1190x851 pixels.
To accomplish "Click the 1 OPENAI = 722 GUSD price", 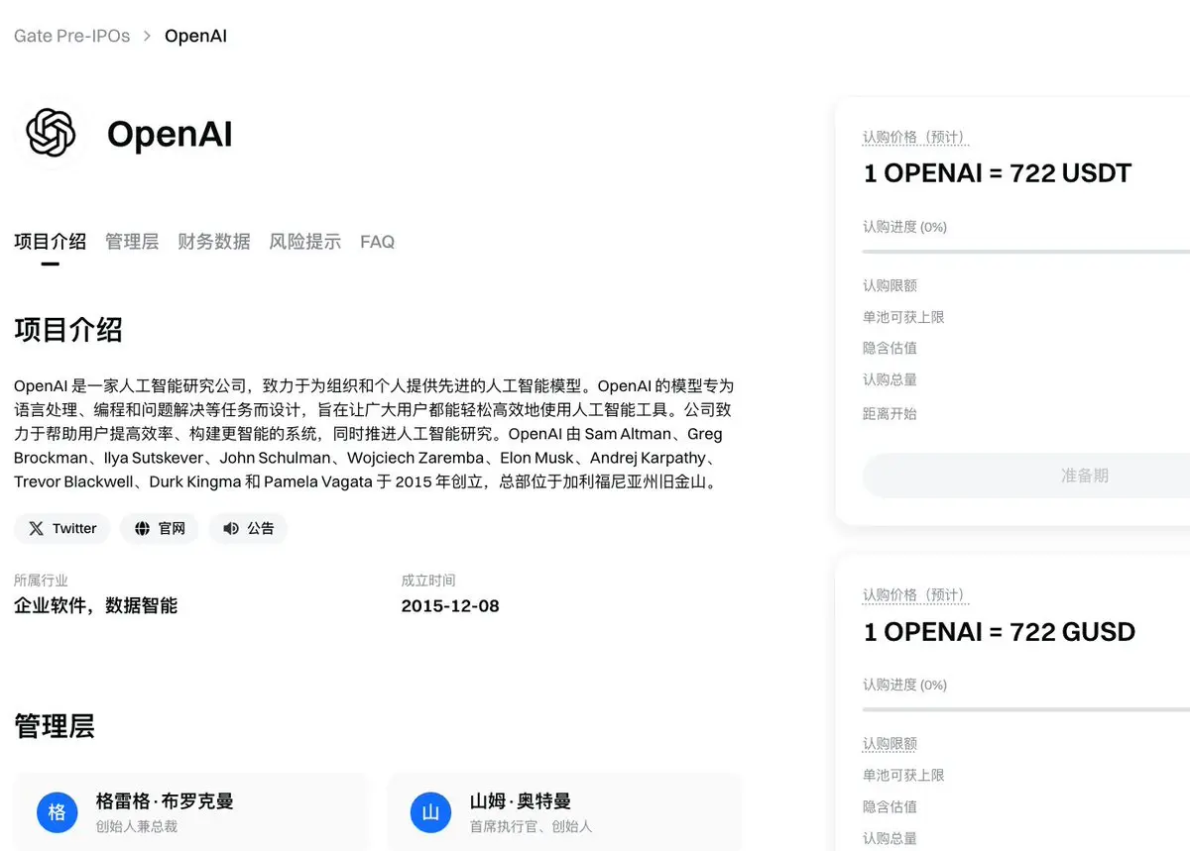I will (1000, 632).
